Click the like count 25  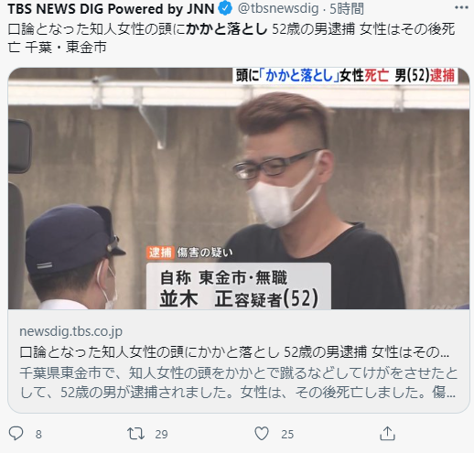[x=287, y=434]
